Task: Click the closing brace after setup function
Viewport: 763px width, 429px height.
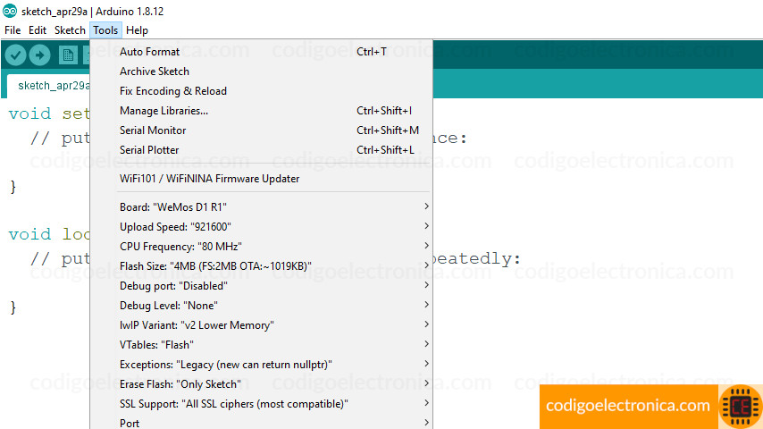Action: (x=13, y=187)
